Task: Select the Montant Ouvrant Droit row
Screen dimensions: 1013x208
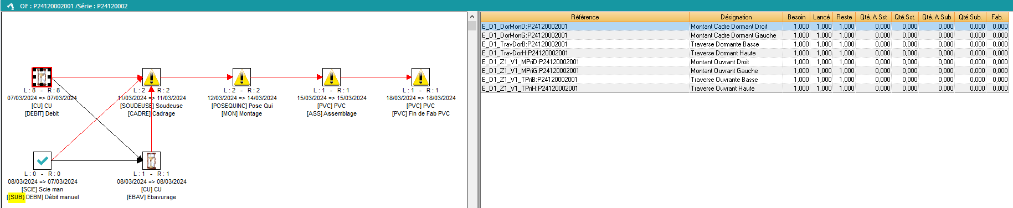Action: coord(744,62)
